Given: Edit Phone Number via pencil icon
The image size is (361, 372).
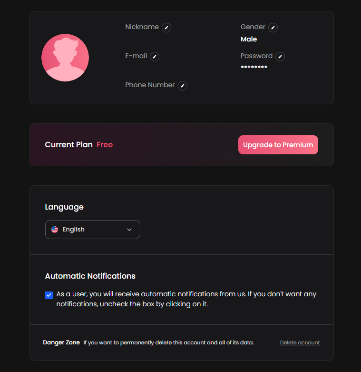Looking at the screenshot, I should pyautogui.click(x=182, y=86).
